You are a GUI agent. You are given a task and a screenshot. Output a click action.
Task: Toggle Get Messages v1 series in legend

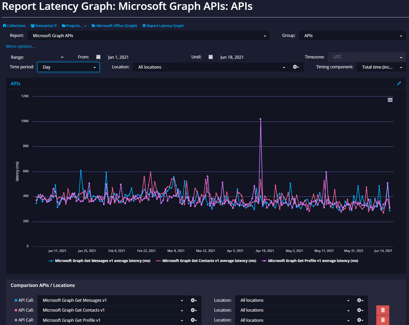click(102, 261)
